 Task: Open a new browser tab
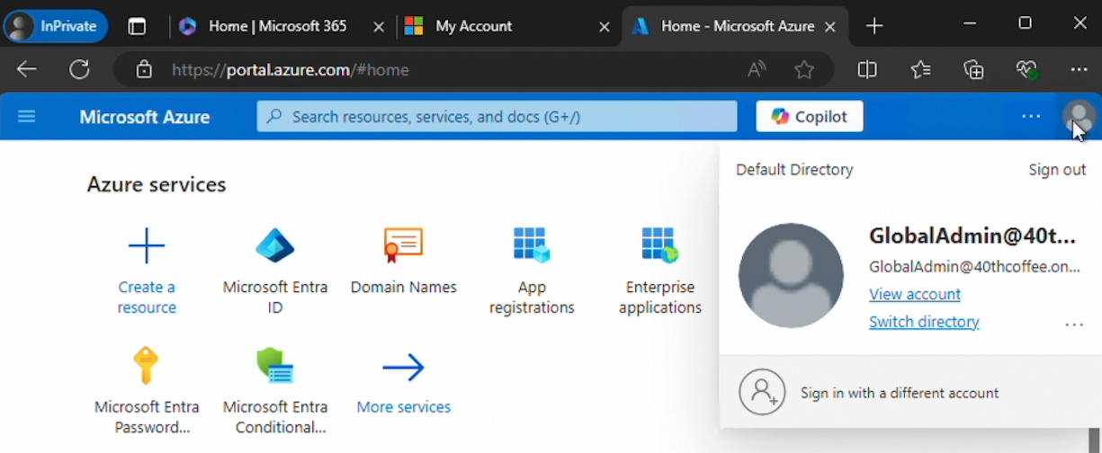point(874,26)
